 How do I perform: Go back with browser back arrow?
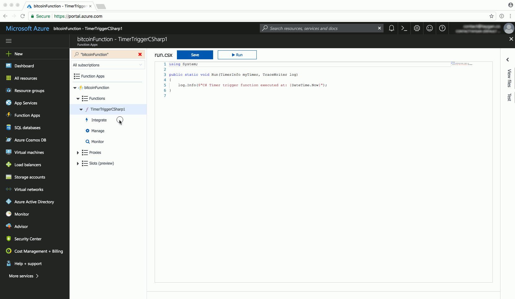pos(5,16)
